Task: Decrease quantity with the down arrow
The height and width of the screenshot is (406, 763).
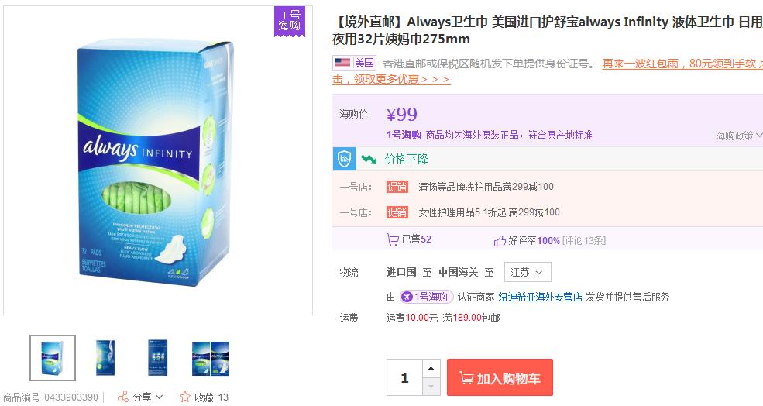Action: click(x=431, y=387)
